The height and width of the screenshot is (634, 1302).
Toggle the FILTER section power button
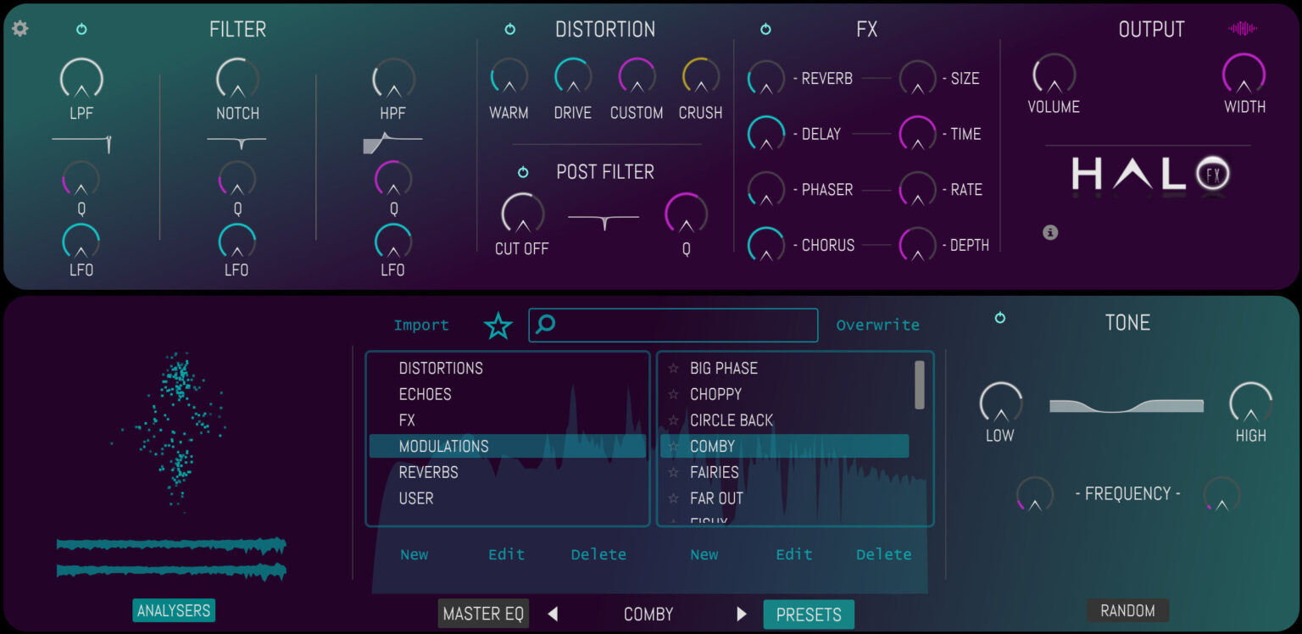coord(81,28)
